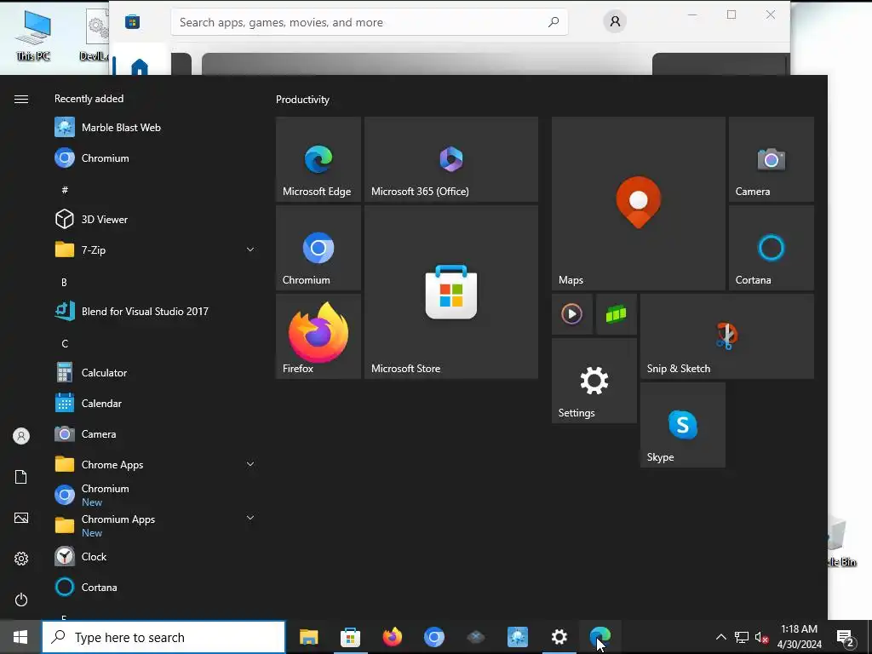Image resolution: width=872 pixels, height=654 pixels.
Task: Open the small green blocks tile
Action: [x=617, y=314]
